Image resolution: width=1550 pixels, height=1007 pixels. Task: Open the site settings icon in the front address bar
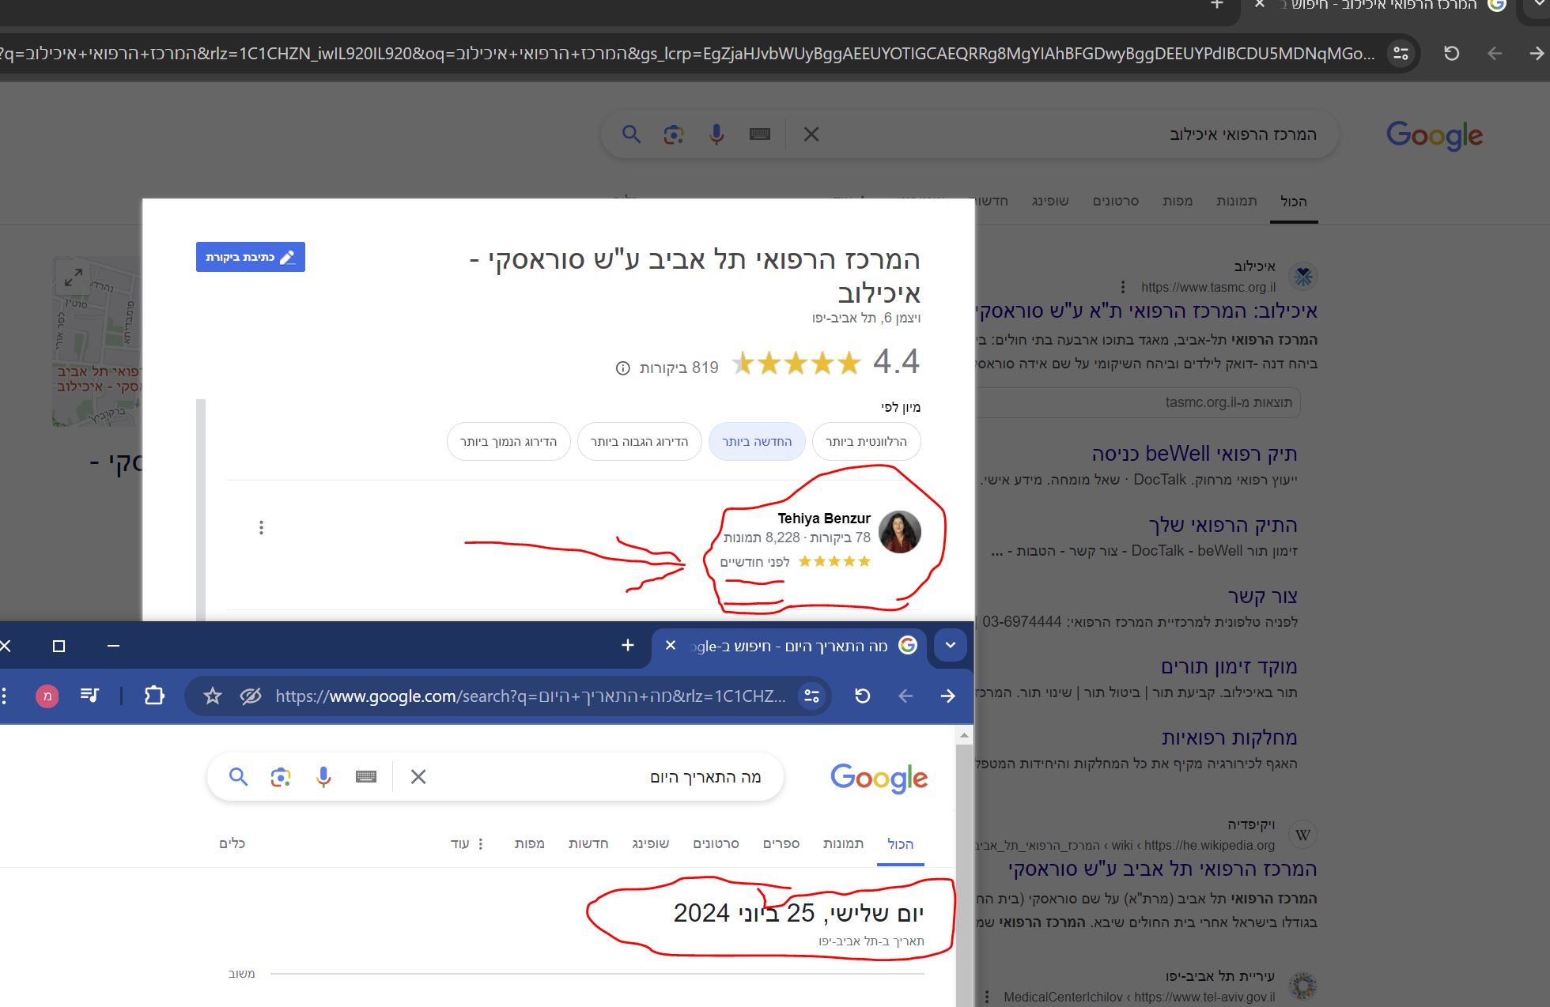pos(811,696)
